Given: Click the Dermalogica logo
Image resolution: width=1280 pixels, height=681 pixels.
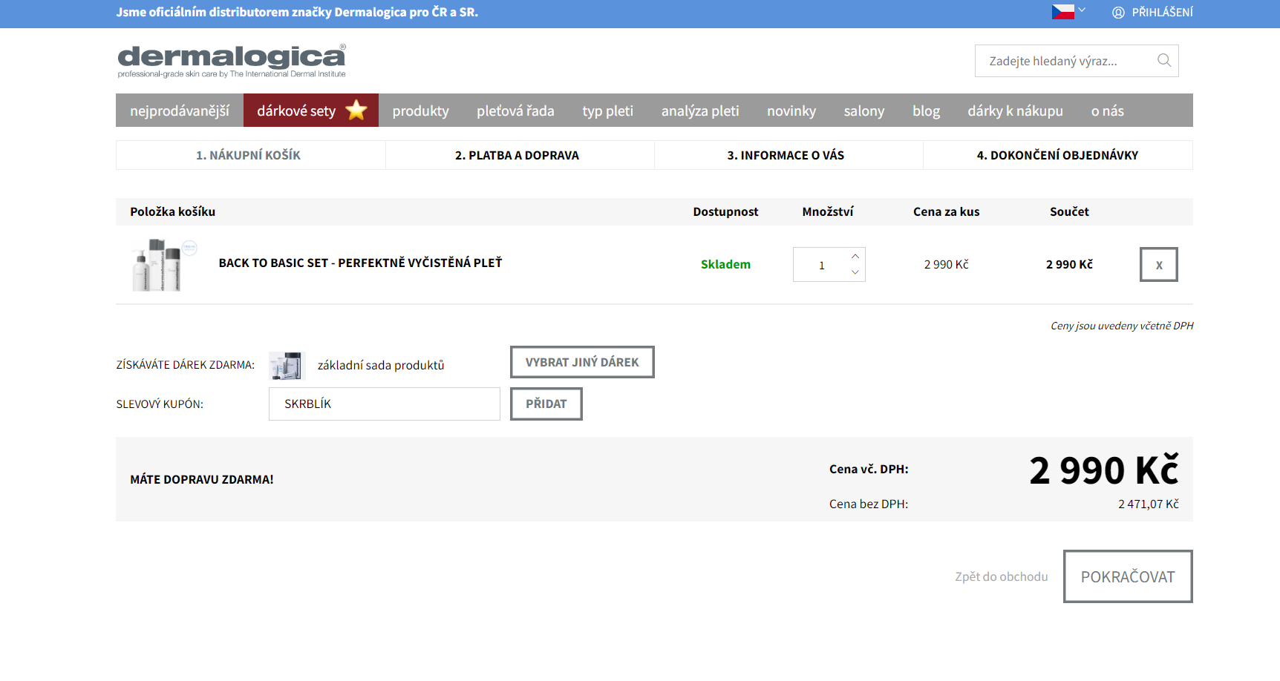Looking at the screenshot, I should 232,61.
